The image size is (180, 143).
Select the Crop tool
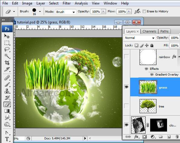coord(7,63)
